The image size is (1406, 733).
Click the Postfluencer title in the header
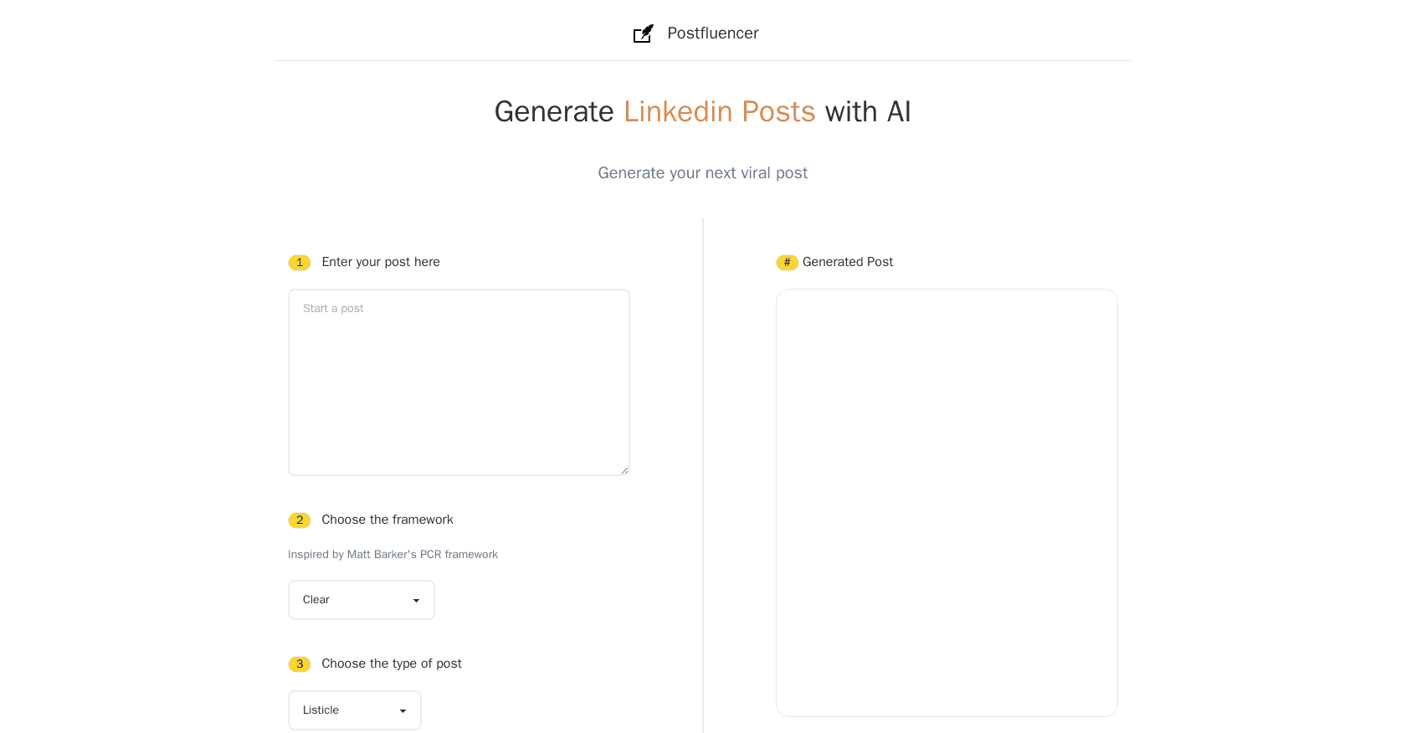(712, 33)
